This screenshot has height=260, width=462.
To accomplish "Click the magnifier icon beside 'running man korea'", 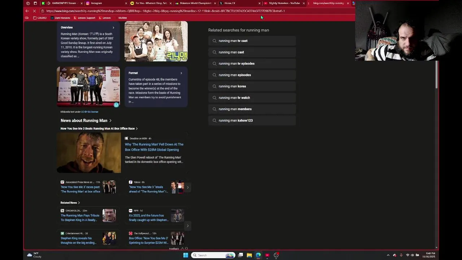I will pos(214,86).
